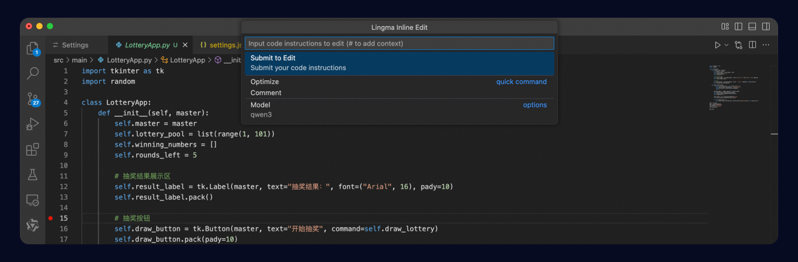
Task: Open the Explorer view in activity bar
Action: coord(33,49)
